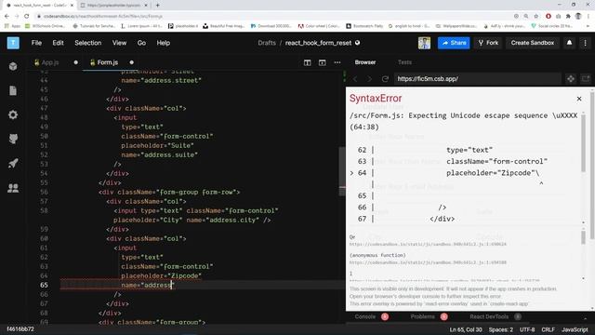Collapse the bottom panel chevron

585,317
